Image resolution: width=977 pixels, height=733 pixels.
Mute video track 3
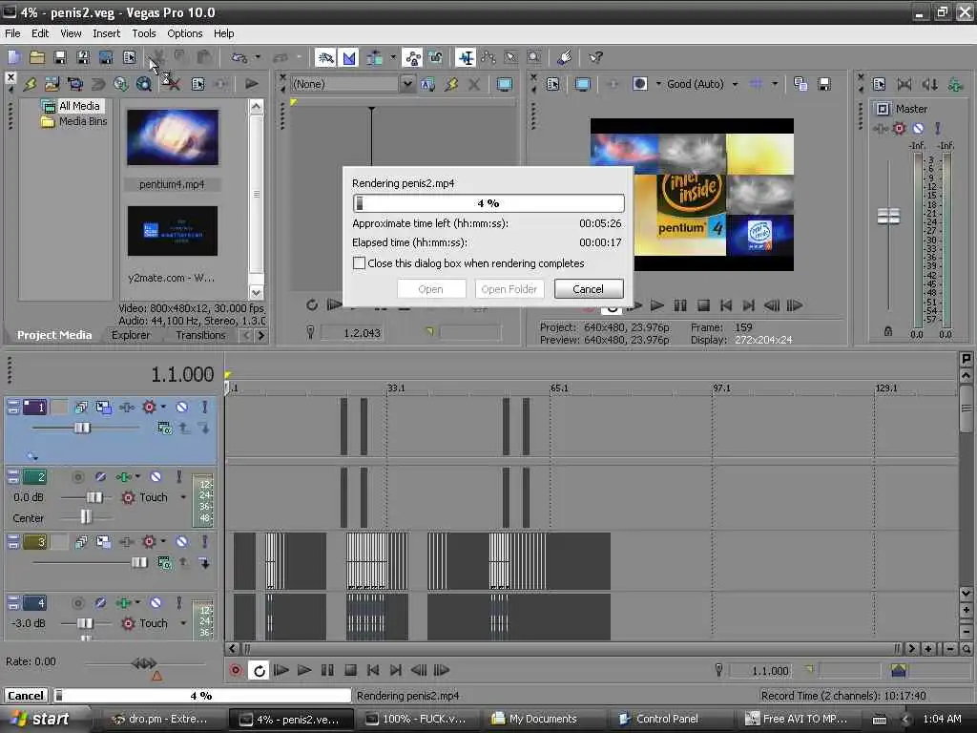point(181,542)
